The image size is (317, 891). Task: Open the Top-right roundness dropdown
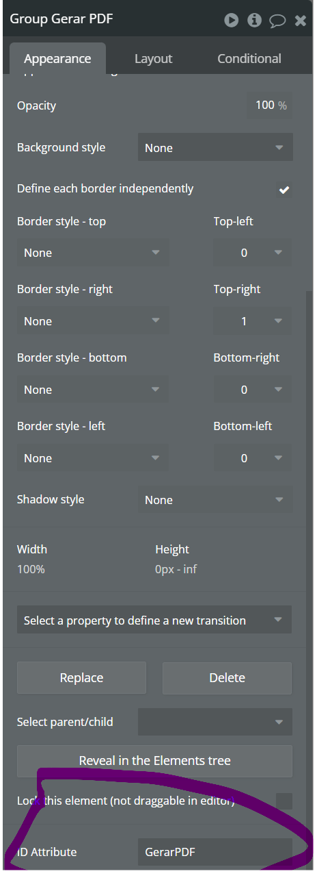[x=253, y=321]
